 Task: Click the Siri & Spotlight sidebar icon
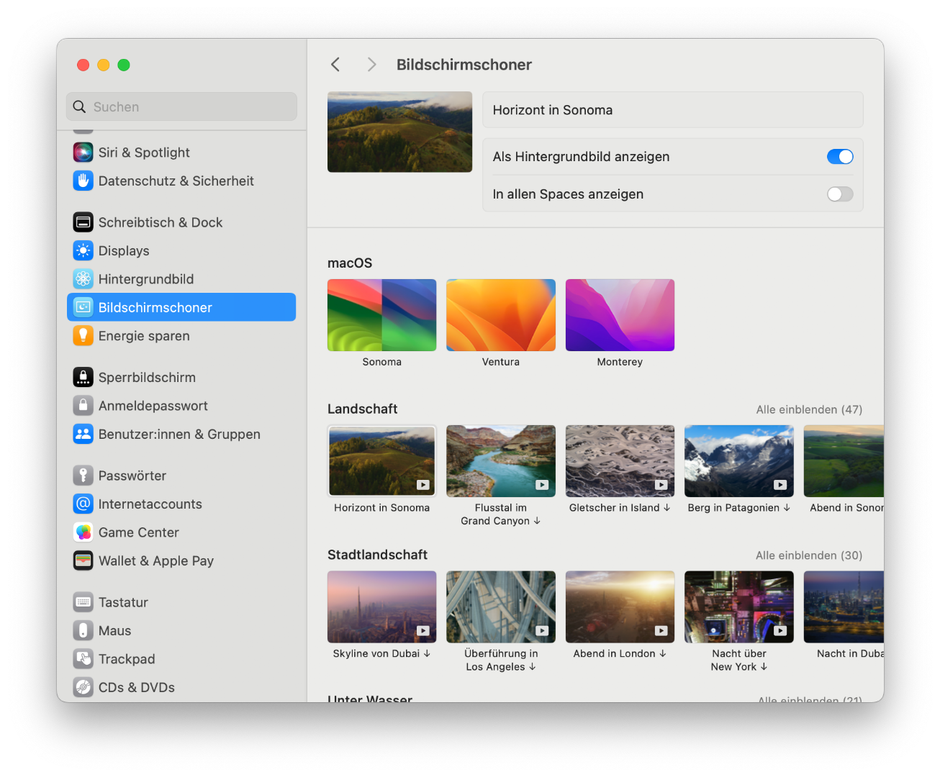click(83, 153)
